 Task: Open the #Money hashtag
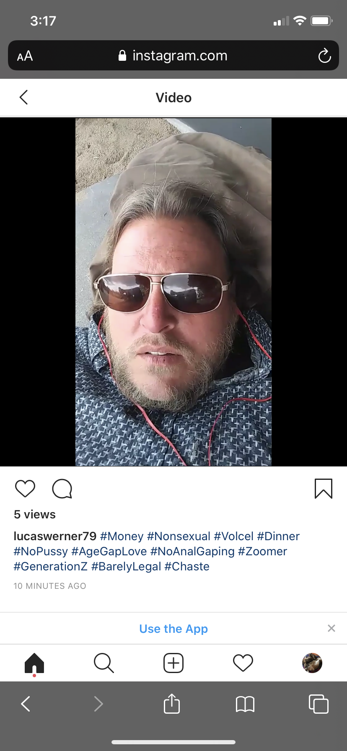pos(122,536)
